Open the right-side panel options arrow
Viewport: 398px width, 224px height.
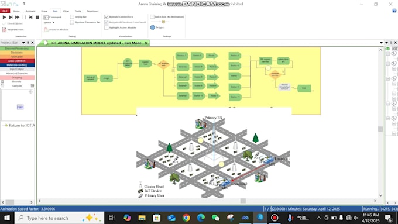(x=386, y=43)
